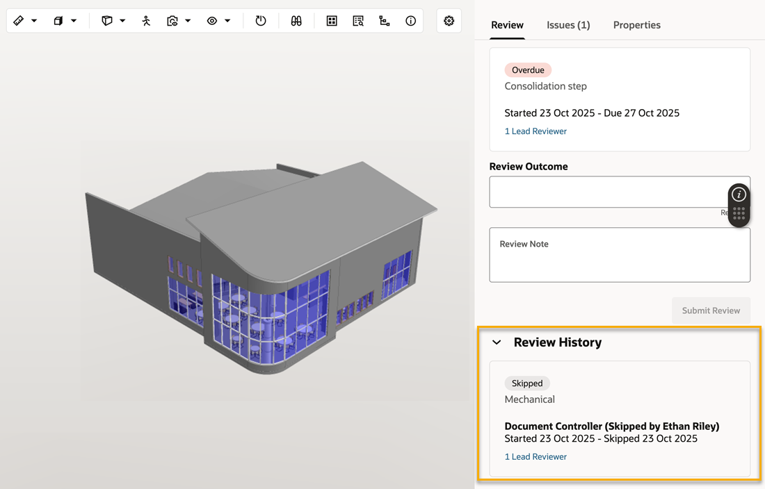The height and width of the screenshot is (489, 765).
Task: Switch to the Issues (1) tab
Action: (x=568, y=25)
